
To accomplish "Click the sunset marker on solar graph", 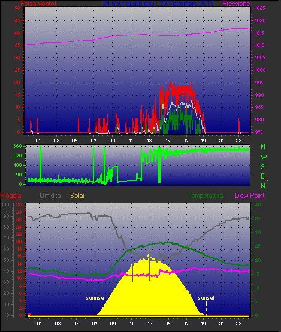I will click(206, 298).
